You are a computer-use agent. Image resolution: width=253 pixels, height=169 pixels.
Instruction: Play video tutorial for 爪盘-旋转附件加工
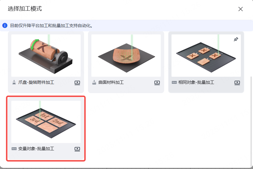click(77, 83)
